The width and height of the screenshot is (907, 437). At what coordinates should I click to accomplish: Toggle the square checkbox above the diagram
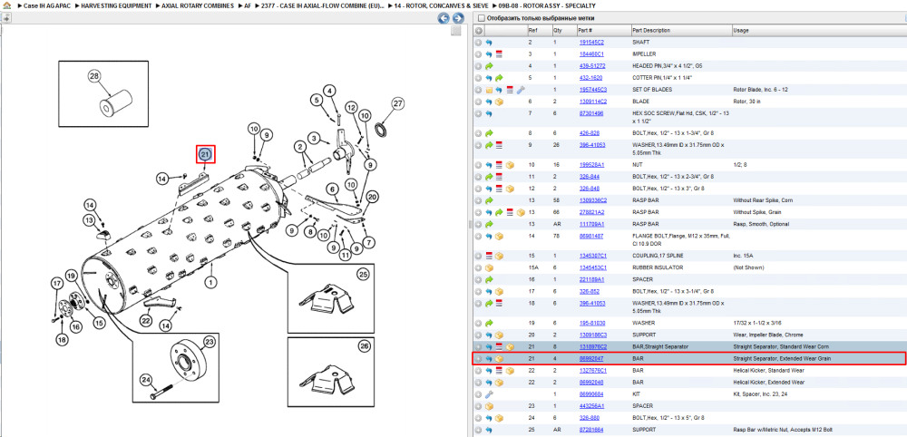click(x=456, y=30)
